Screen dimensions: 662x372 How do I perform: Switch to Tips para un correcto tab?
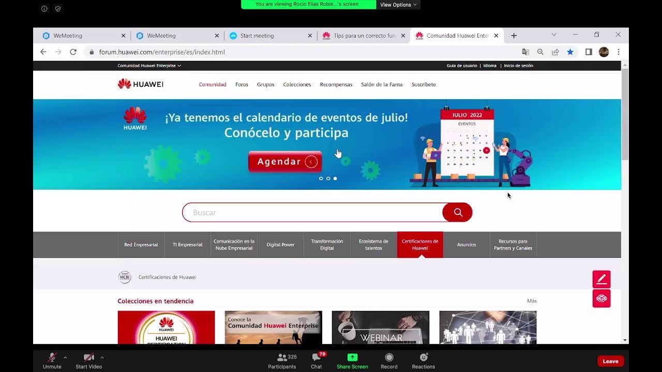click(363, 36)
